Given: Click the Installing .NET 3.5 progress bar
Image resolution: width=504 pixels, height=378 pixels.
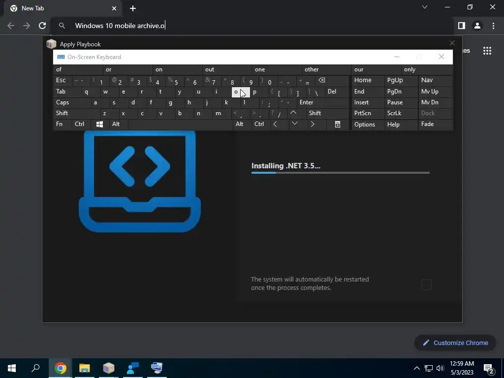Looking at the screenshot, I should pyautogui.click(x=341, y=173).
